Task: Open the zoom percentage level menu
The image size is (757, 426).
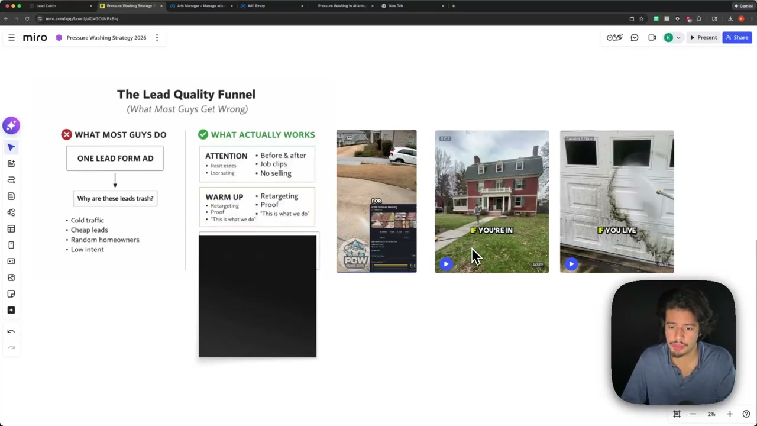Action: tap(711, 414)
